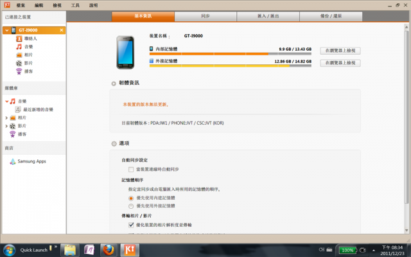
Task: Click the large phone device image
Action: 125,53
